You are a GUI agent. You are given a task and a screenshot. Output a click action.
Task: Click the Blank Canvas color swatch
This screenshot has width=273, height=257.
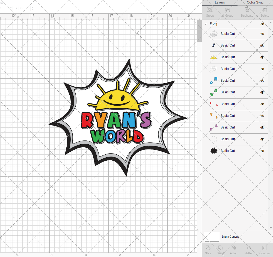[212, 237]
